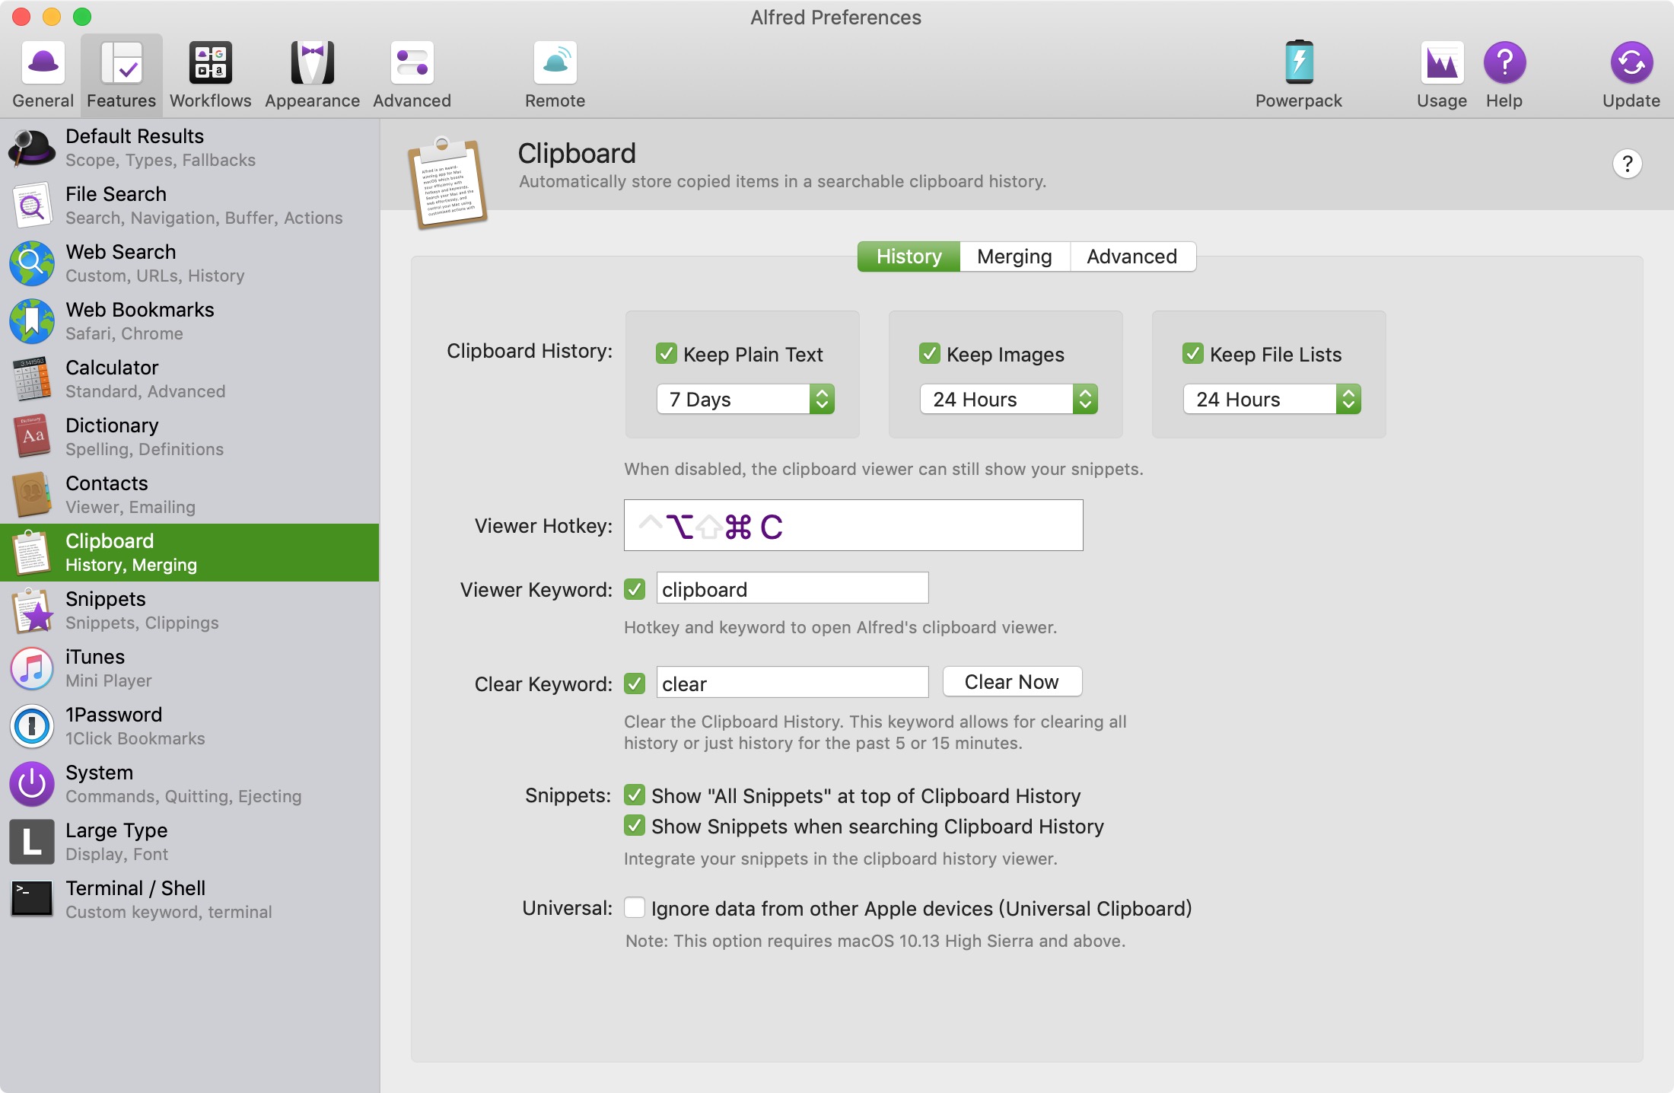This screenshot has height=1093, width=1674.
Task: Uncheck Show "All Snippets" at top option
Action: pos(635,795)
